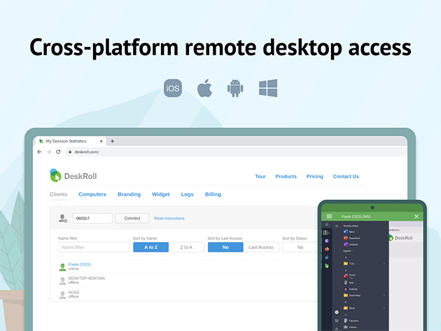Click the NGA2 gray offline avatar
This screenshot has width=441, height=331.
62,295
